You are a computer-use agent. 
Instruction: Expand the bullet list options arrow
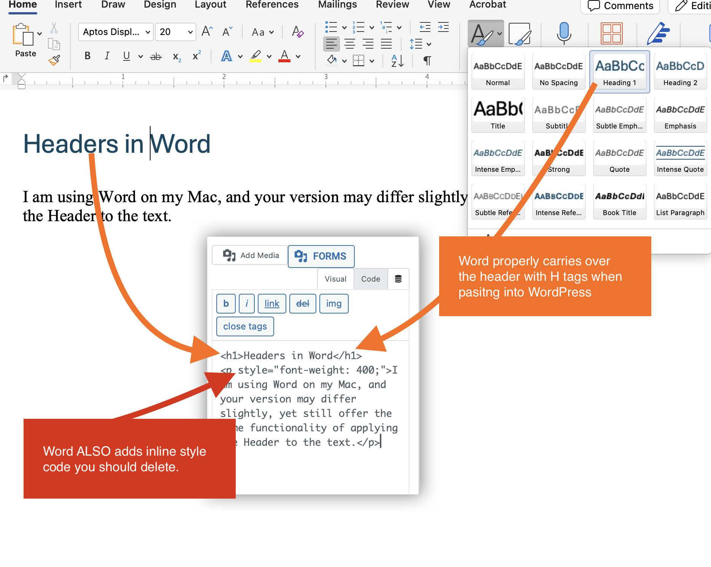tap(344, 27)
